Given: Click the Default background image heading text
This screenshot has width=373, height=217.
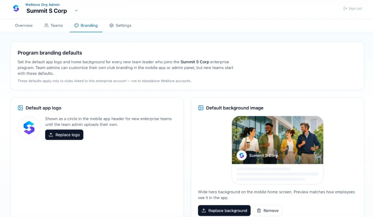Looking at the screenshot, I should tap(235, 108).
